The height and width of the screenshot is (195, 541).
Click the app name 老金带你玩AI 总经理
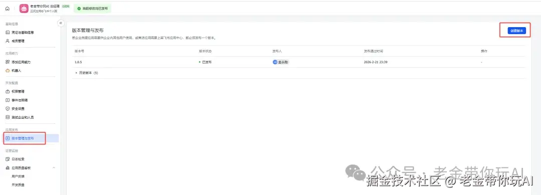pyautogui.click(x=45, y=6)
